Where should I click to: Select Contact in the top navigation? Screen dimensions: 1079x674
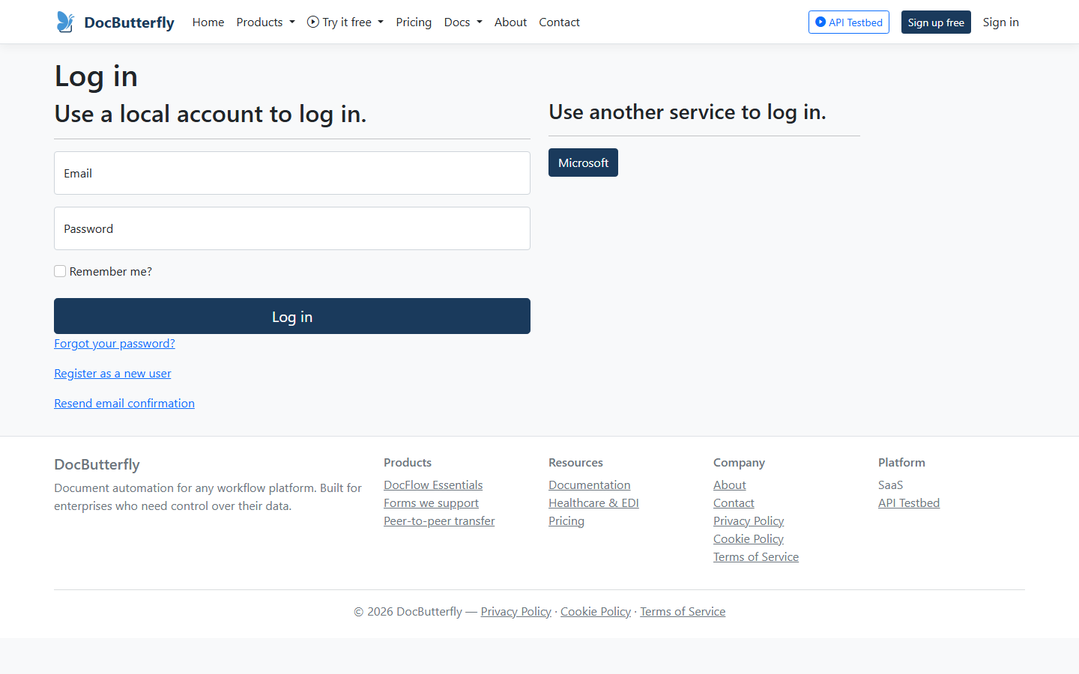pyautogui.click(x=559, y=22)
